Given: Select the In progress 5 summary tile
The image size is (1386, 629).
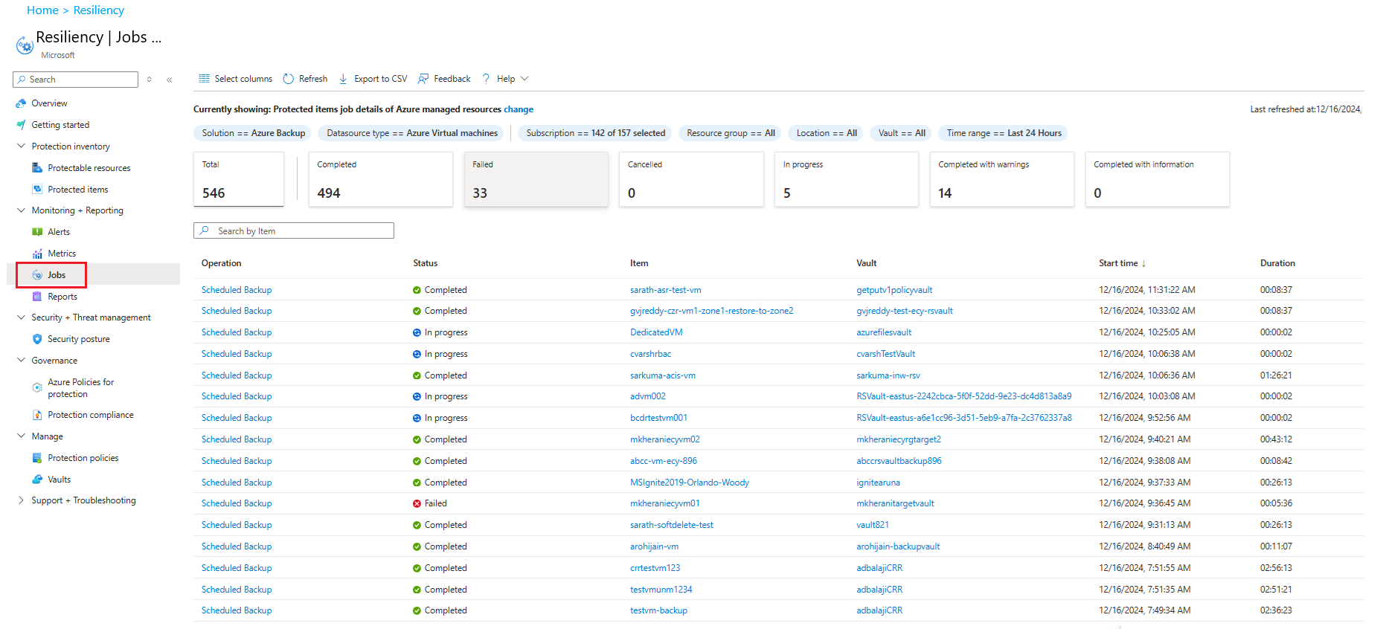Looking at the screenshot, I should click(847, 179).
